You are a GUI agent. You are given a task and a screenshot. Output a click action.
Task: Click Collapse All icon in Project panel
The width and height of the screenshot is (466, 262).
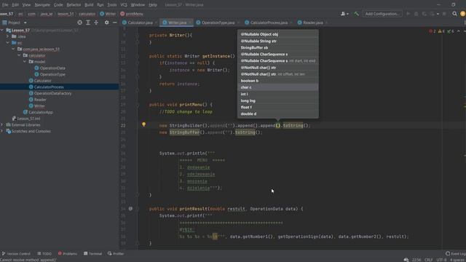click(96, 23)
